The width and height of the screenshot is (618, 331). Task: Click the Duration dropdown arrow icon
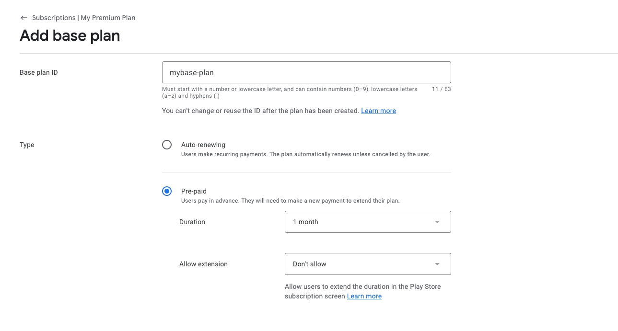coord(437,222)
